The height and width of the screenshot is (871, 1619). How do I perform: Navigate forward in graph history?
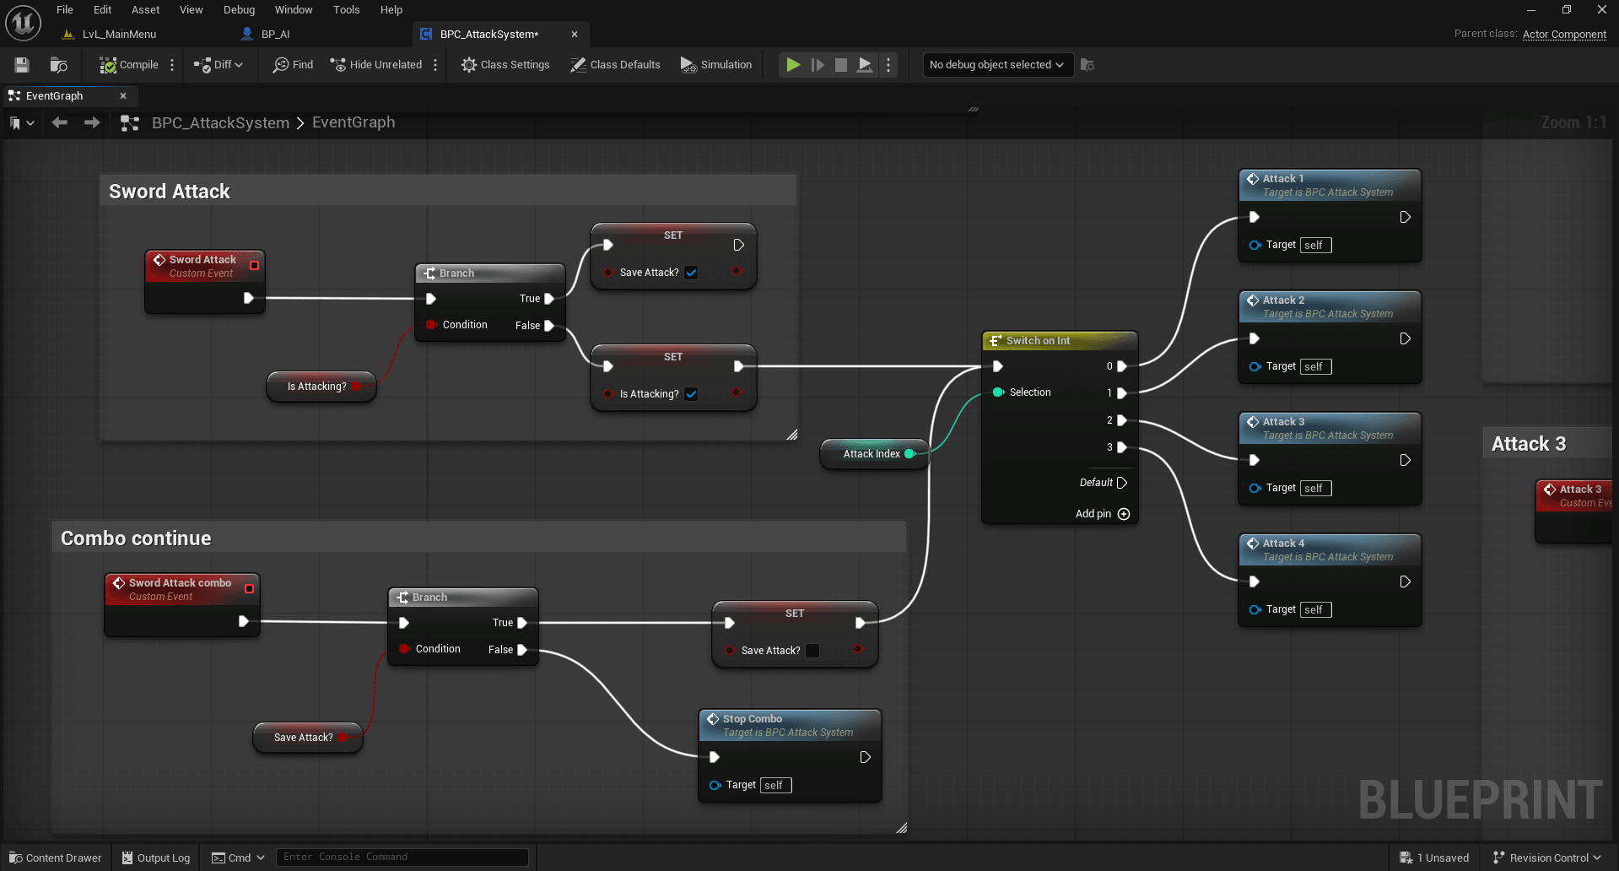pyautogui.click(x=91, y=123)
